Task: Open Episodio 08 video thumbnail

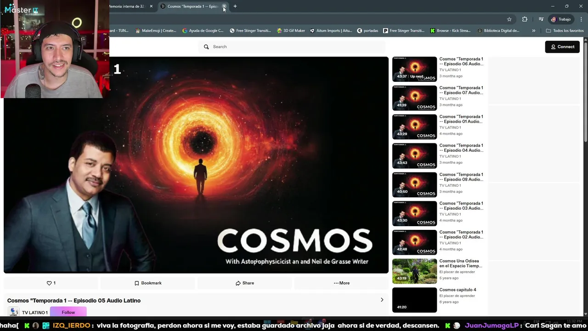Action: click(x=414, y=184)
